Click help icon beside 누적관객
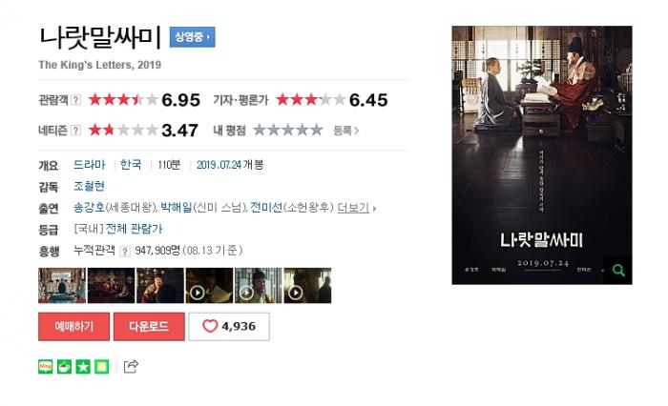Image resolution: width=668 pixels, height=406 pixels. 125,251
